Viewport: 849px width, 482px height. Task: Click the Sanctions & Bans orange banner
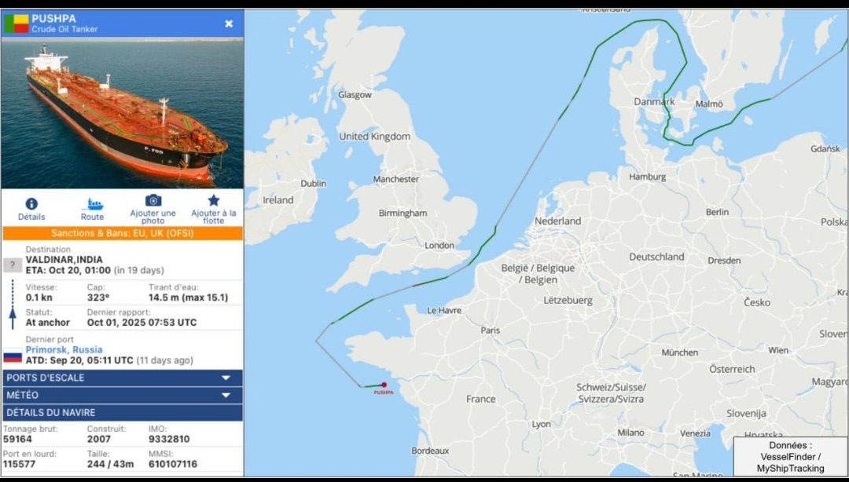[x=123, y=233]
